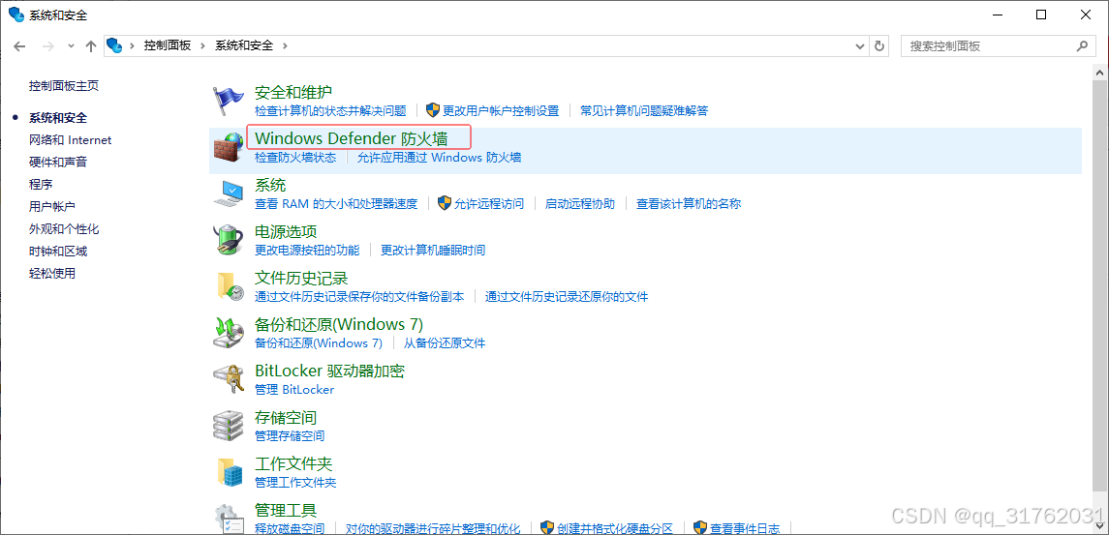Click 常见计算机问题疑难解答 link
The height and width of the screenshot is (535, 1109).
[x=644, y=111]
